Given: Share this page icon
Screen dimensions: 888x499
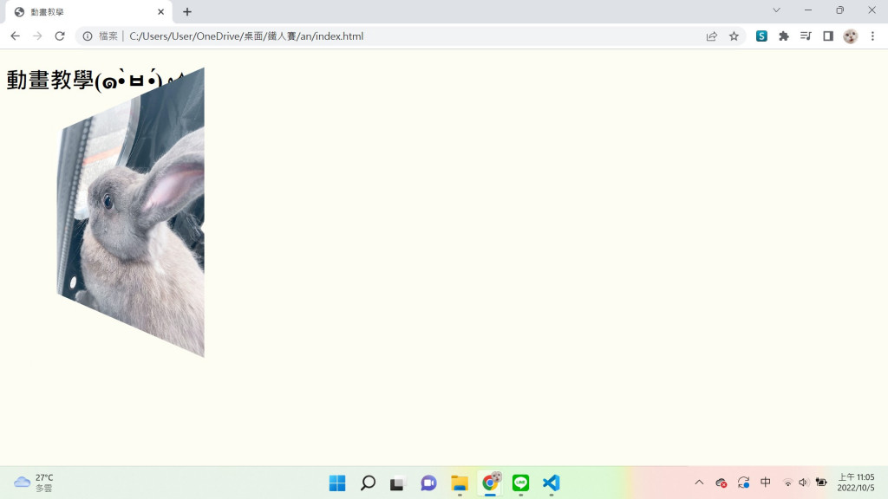Looking at the screenshot, I should click(x=712, y=36).
